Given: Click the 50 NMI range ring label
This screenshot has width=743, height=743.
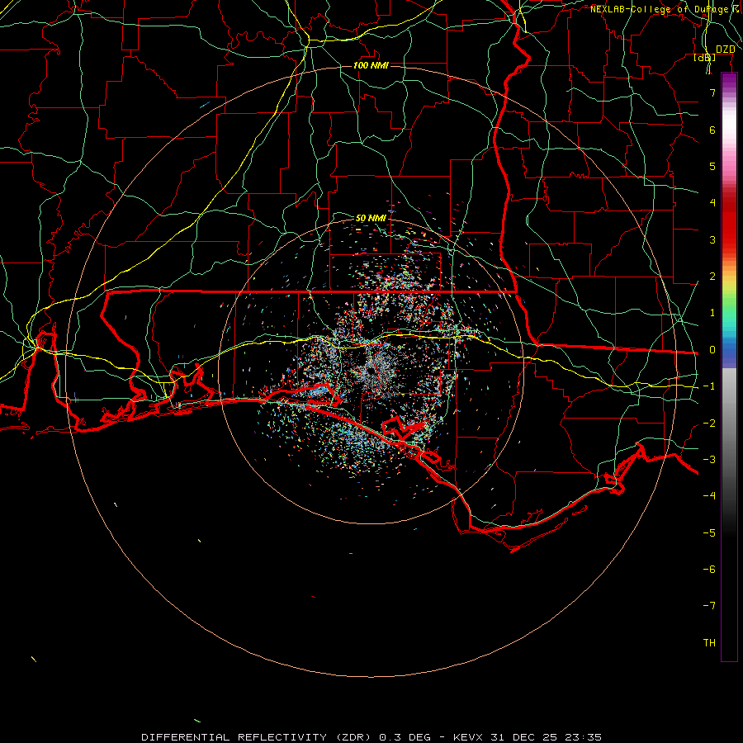Looking at the screenshot, I should (x=371, y=218).
